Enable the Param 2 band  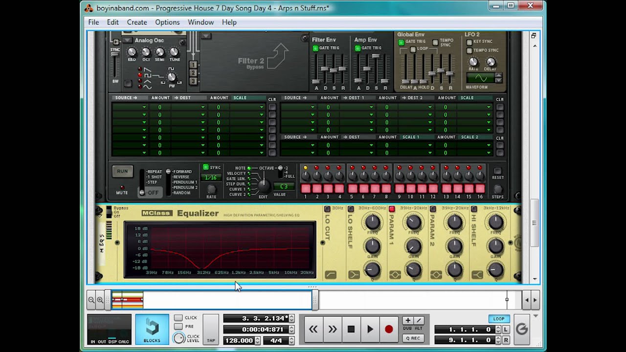(433, 209)
